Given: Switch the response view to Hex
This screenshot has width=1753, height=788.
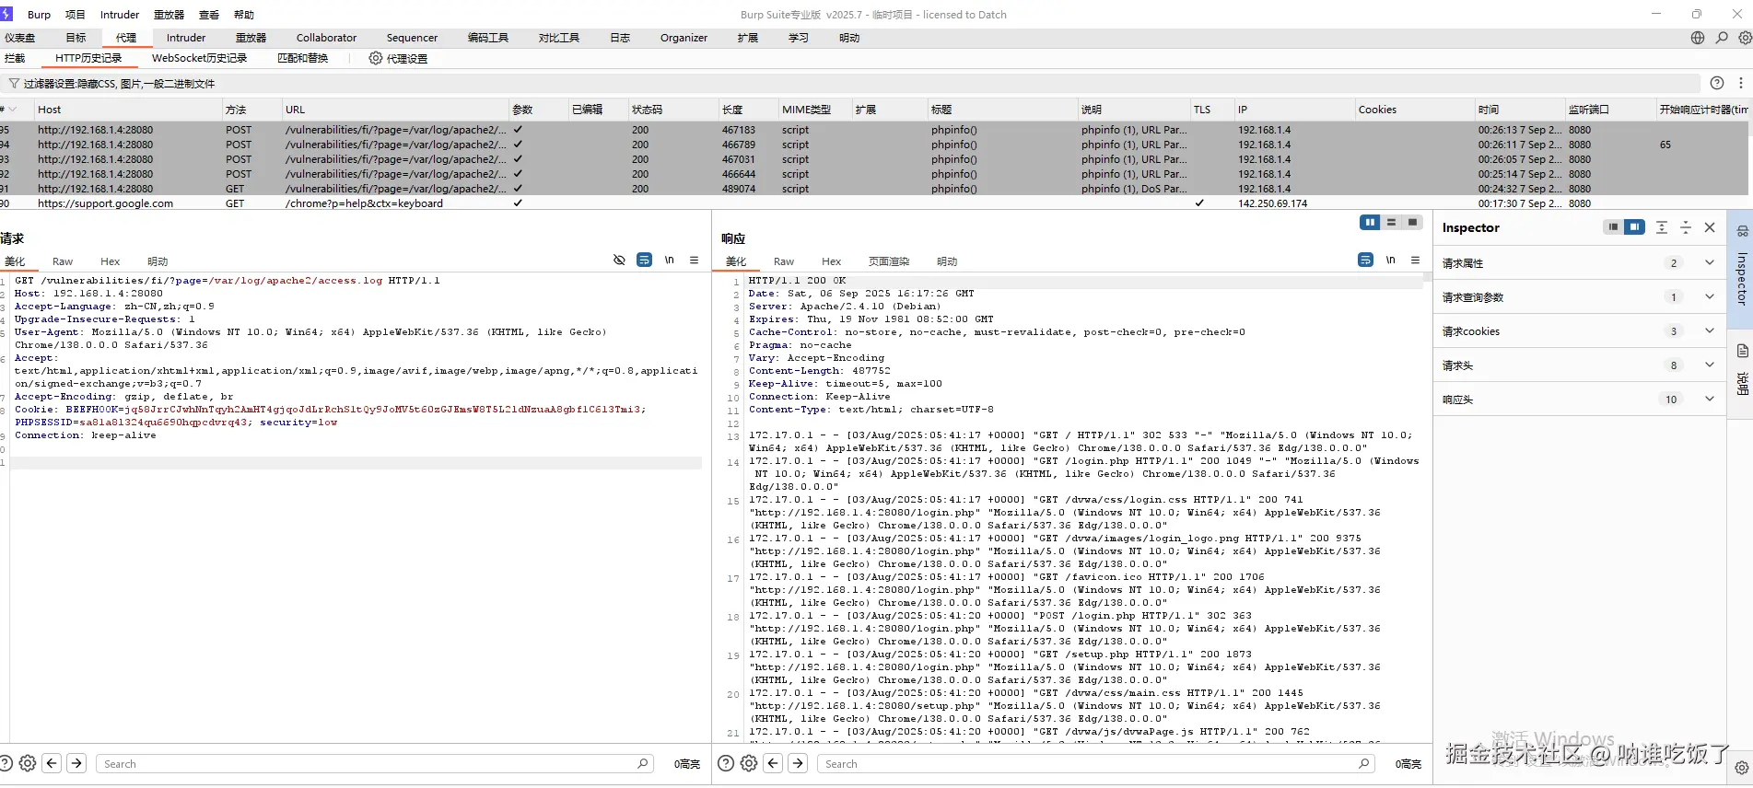Looking at the screenshot, I should [x=831, y=261].
